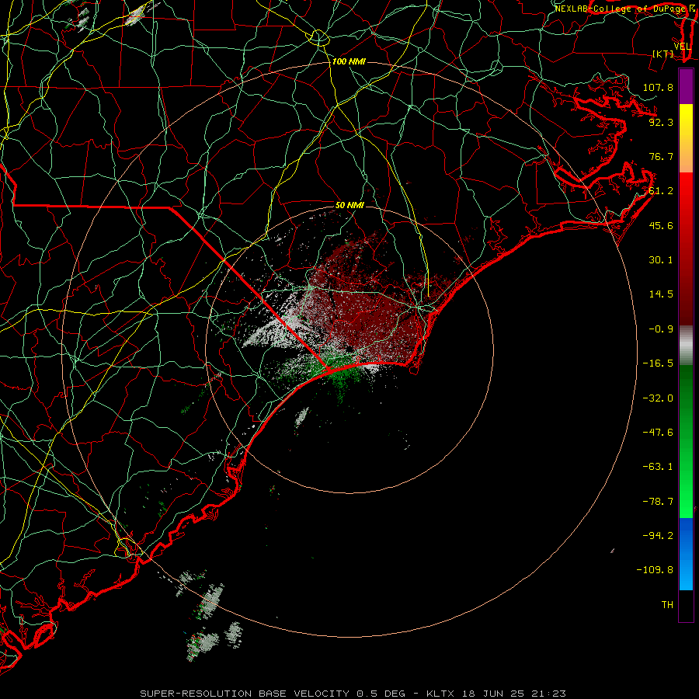Pick the yellow-orange segment of the color bar
The image size is (699, 699).
[x=686, y=138]
